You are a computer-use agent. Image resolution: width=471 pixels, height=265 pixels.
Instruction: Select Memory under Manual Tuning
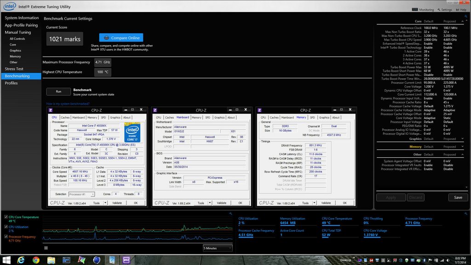tap(15, 57)
